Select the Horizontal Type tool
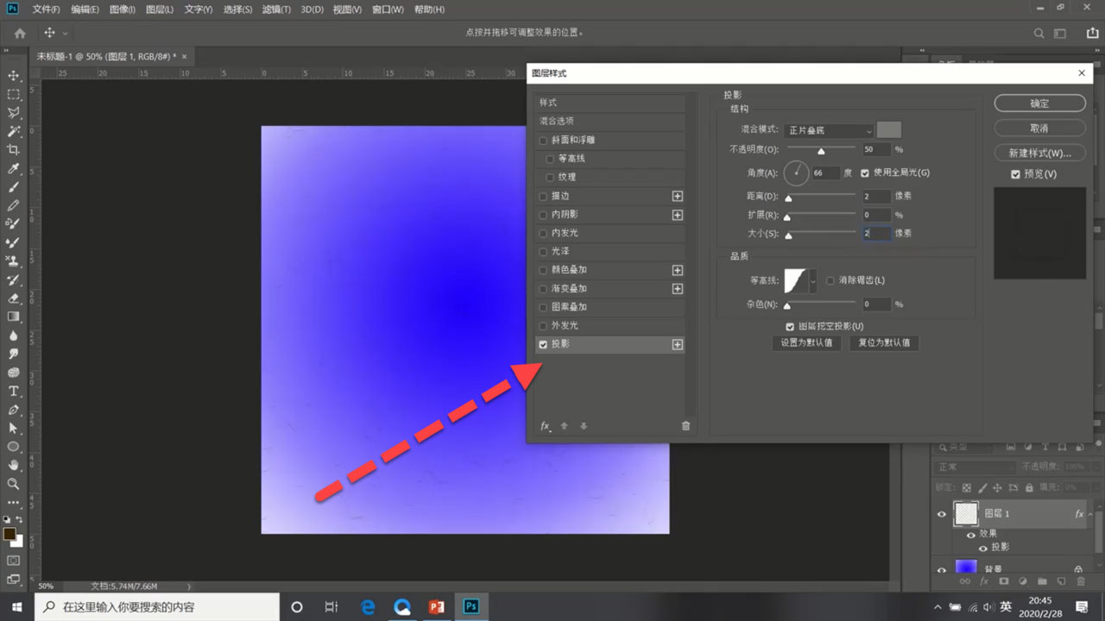 point(14,391)
